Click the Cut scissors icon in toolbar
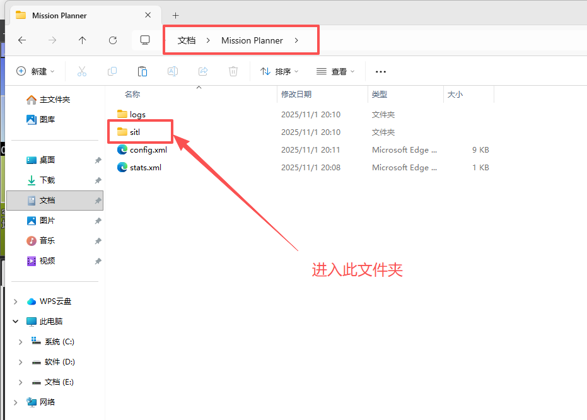This screenshot has height=420, width=587. [81, 71]
